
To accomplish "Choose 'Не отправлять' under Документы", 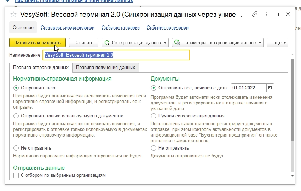I will (154, 148).
